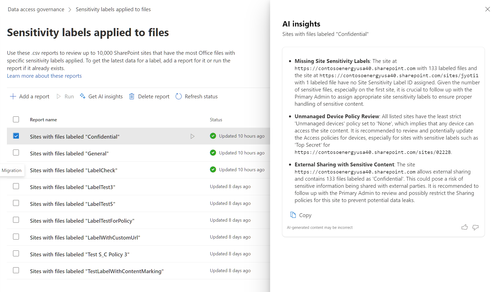493x292 pixels.
Task: Uncheck the "Confidential" report checkbox
Action: (x=16, y=136)
